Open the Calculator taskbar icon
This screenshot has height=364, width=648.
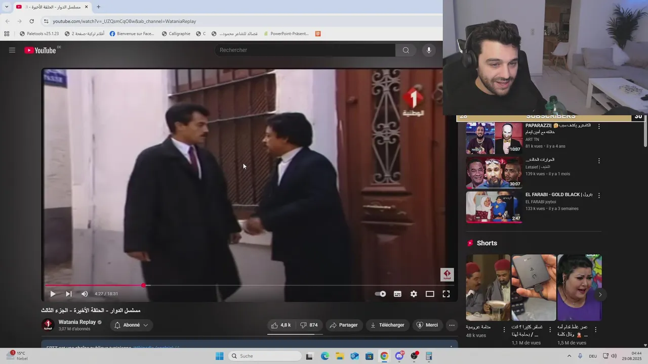point(429,356)
